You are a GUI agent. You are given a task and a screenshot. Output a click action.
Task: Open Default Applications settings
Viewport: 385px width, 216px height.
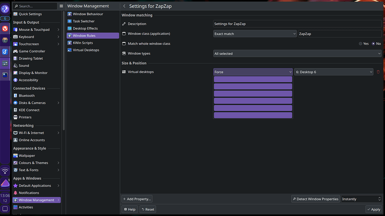36,186
